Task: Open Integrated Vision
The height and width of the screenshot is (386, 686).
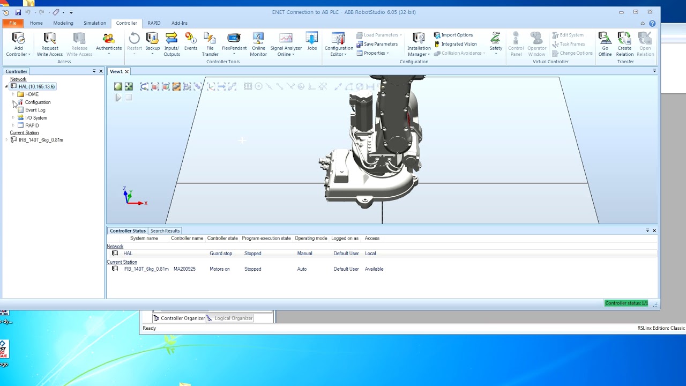Action: (x=456, y=44)
